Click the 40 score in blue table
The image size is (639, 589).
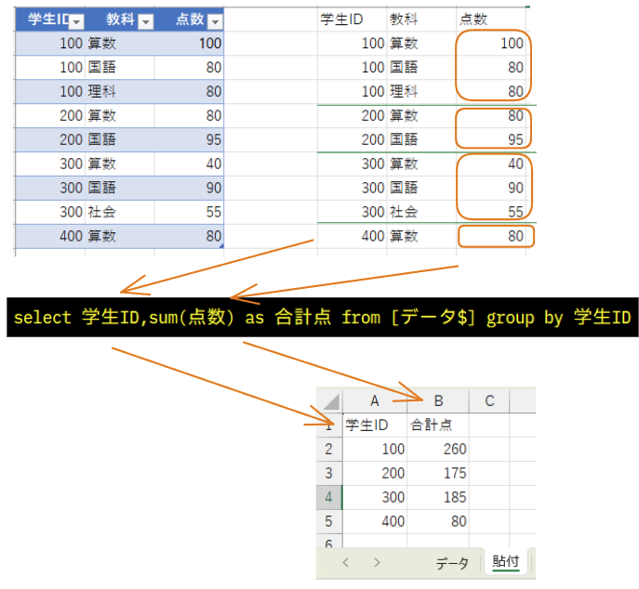coord(189,164)
